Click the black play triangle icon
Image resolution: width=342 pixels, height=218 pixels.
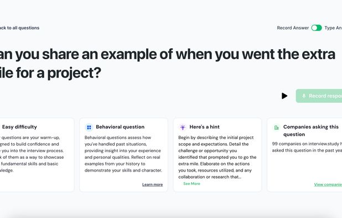(284, 96)
